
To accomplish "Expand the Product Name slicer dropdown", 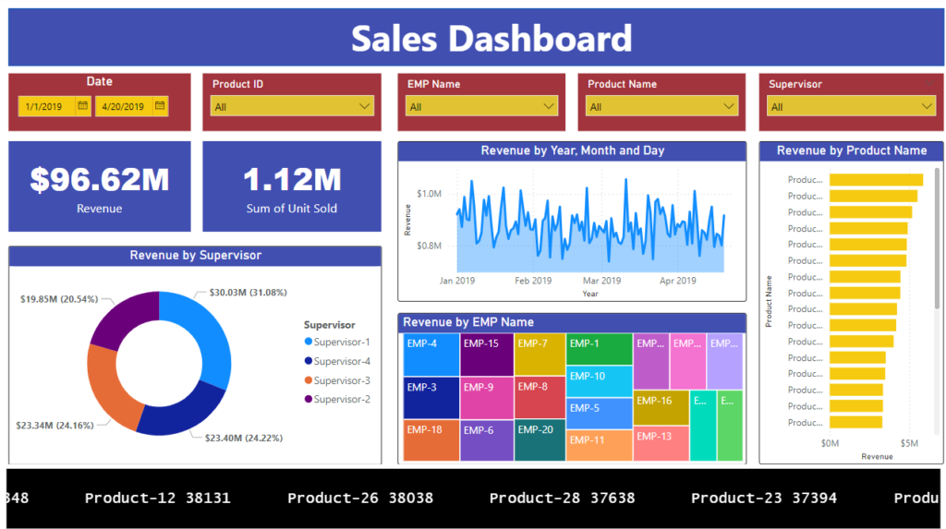I will [730, 106].
